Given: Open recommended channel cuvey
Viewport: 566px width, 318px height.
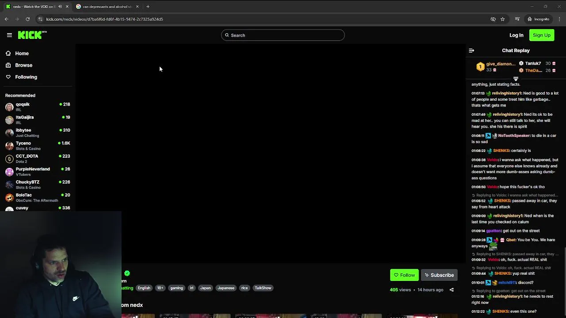Looking at the screenshot, I should pos(38,208).
